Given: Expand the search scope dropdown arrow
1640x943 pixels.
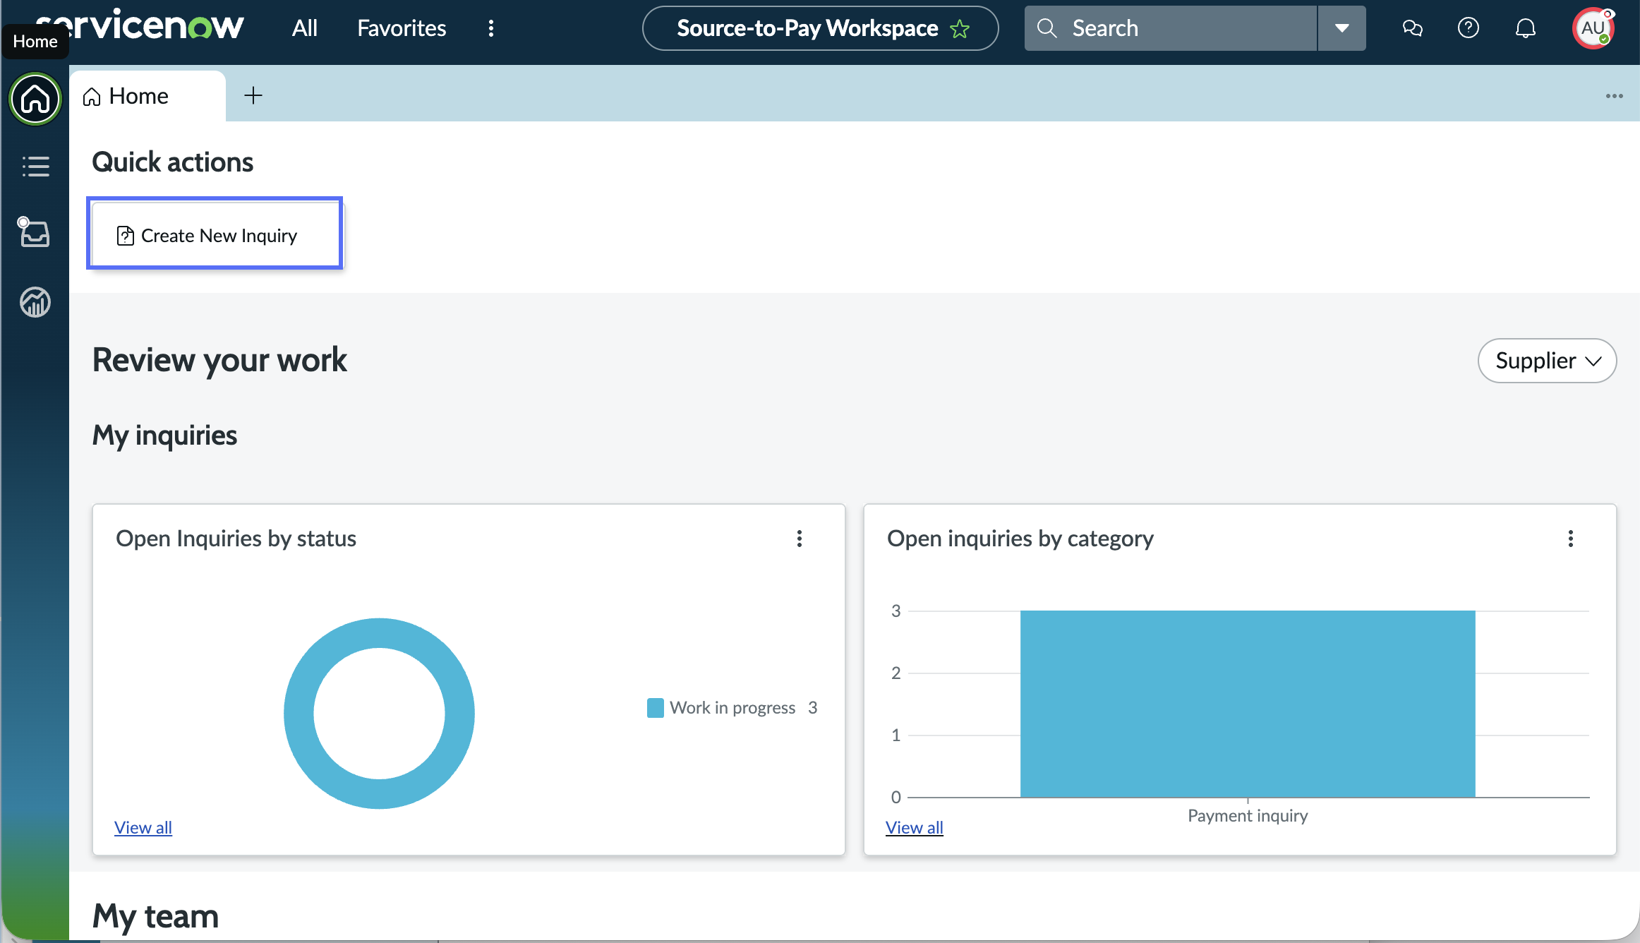Looking at the screenshot, I should point(1342,28).
